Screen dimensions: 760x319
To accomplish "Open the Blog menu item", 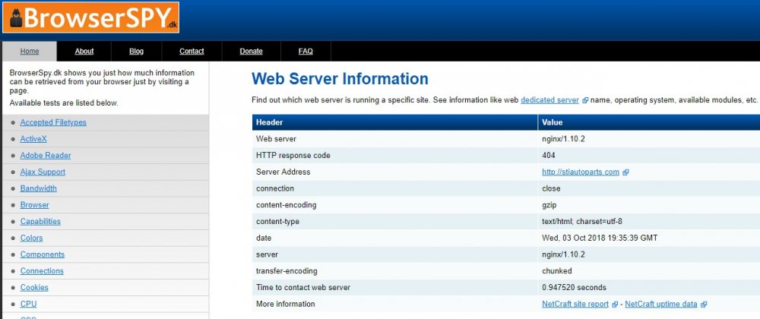I will coord(136,52).
